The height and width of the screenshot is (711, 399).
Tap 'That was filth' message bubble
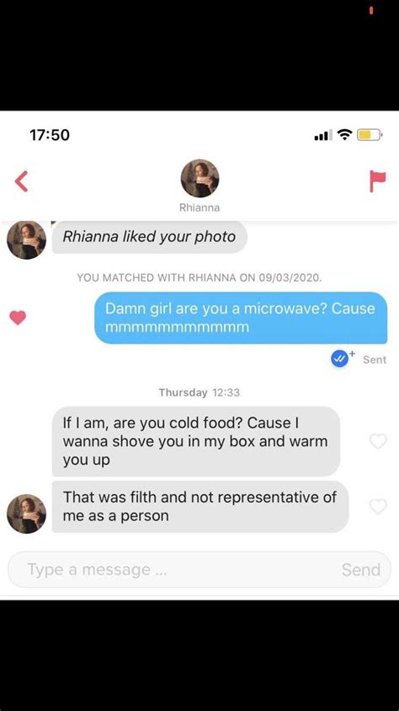coord(200,507)
